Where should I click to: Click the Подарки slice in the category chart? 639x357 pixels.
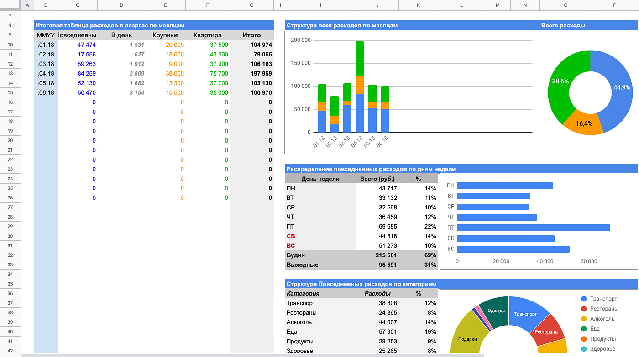coord(467,338)
